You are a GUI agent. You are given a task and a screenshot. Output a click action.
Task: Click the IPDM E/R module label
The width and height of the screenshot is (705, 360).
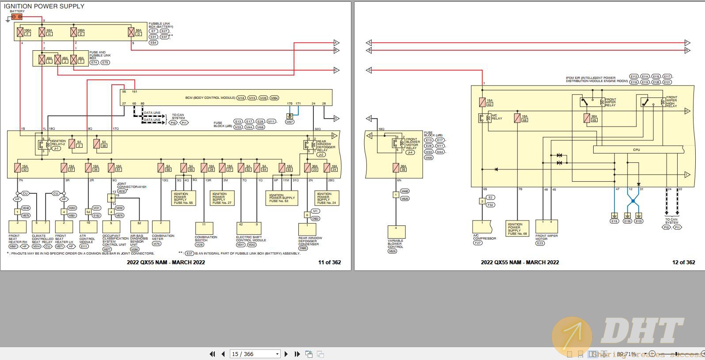pyautogui.click(x=597, y=79)
